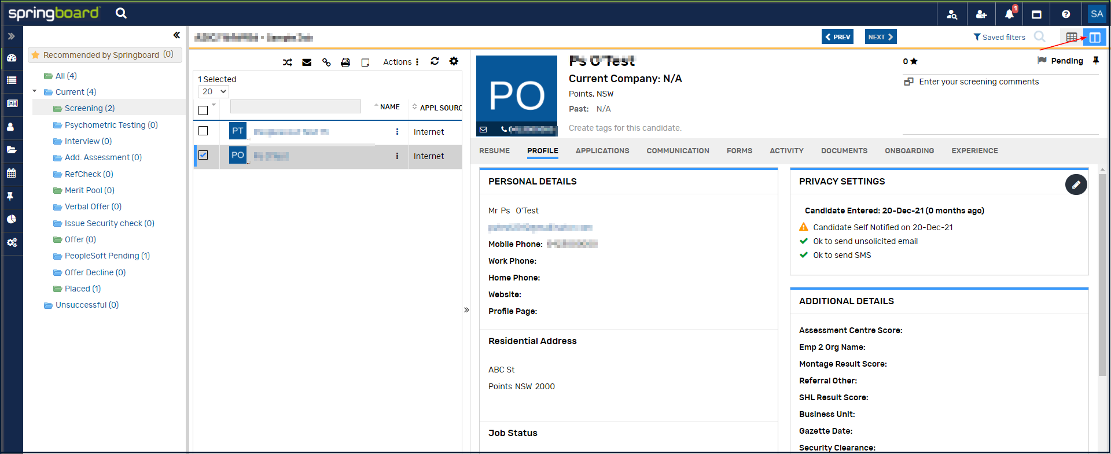Screen dimensions: 1111x454
Task: Open the RESUME tab
Action: [494, 150]
